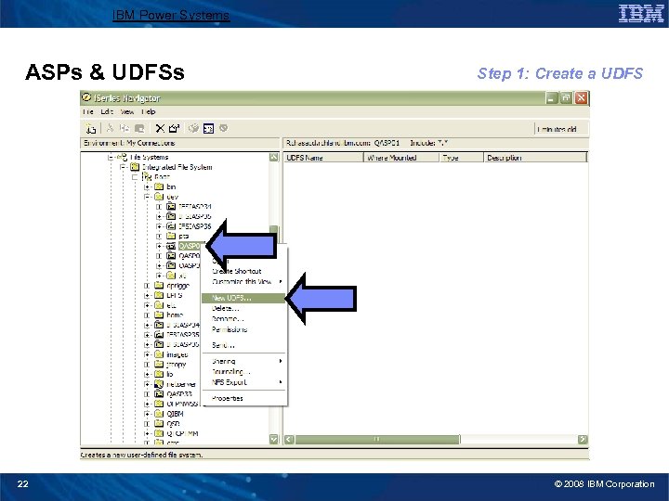This screenshot has height=501, width=669.
Task: Click the Description column header
Action: tap(535, 158)
